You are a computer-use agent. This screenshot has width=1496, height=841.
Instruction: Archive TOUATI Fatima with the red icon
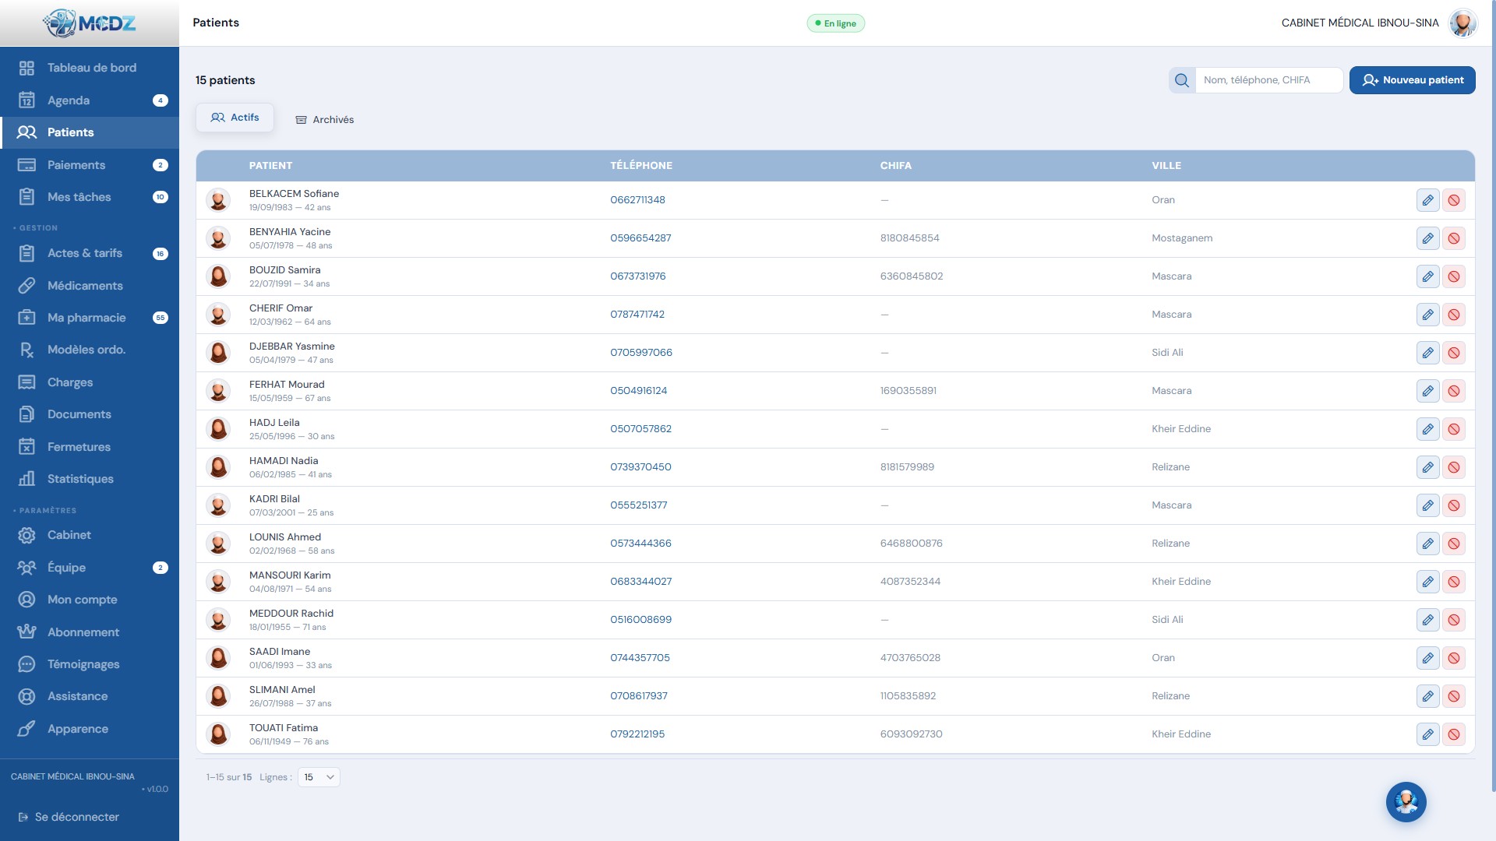click(1453, 734)
